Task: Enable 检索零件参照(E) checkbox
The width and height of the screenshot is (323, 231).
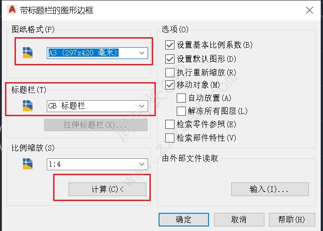Action: tap(170, 124)
